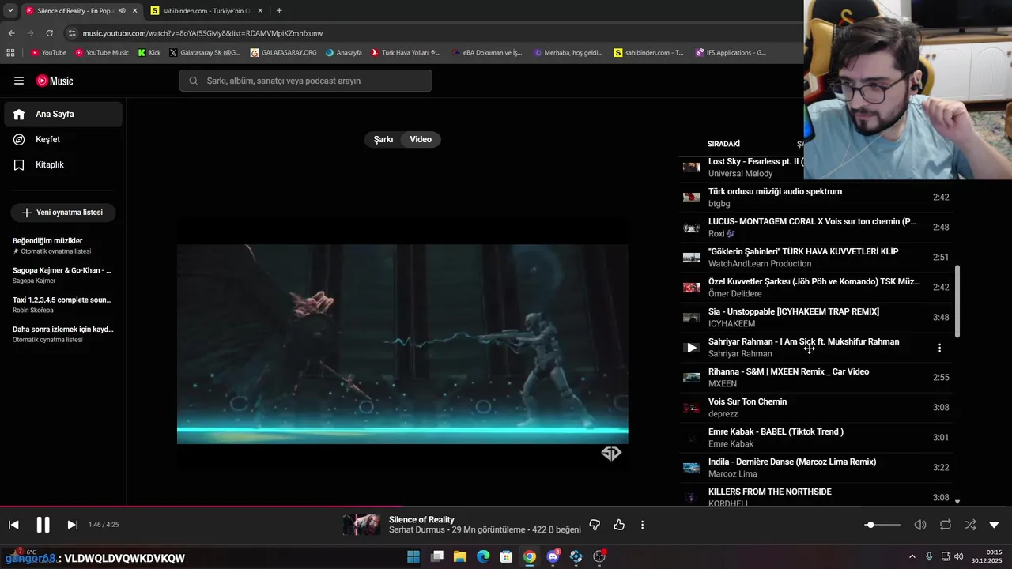The height and width of the screenshot is (569, 1012).
Task: Adjust the volume slider
Action: point(882,525)
